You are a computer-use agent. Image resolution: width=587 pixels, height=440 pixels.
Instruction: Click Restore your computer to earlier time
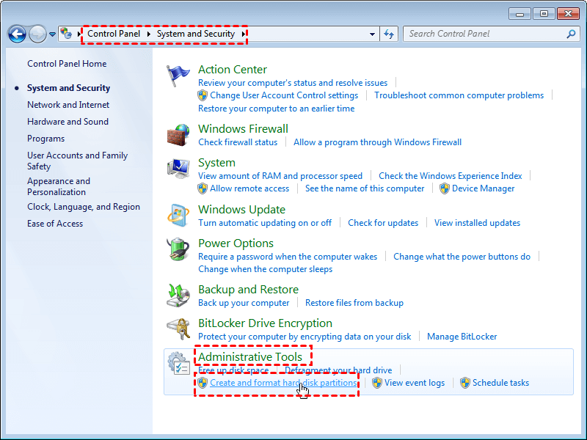pyautogui.click(x=277, y=109)
